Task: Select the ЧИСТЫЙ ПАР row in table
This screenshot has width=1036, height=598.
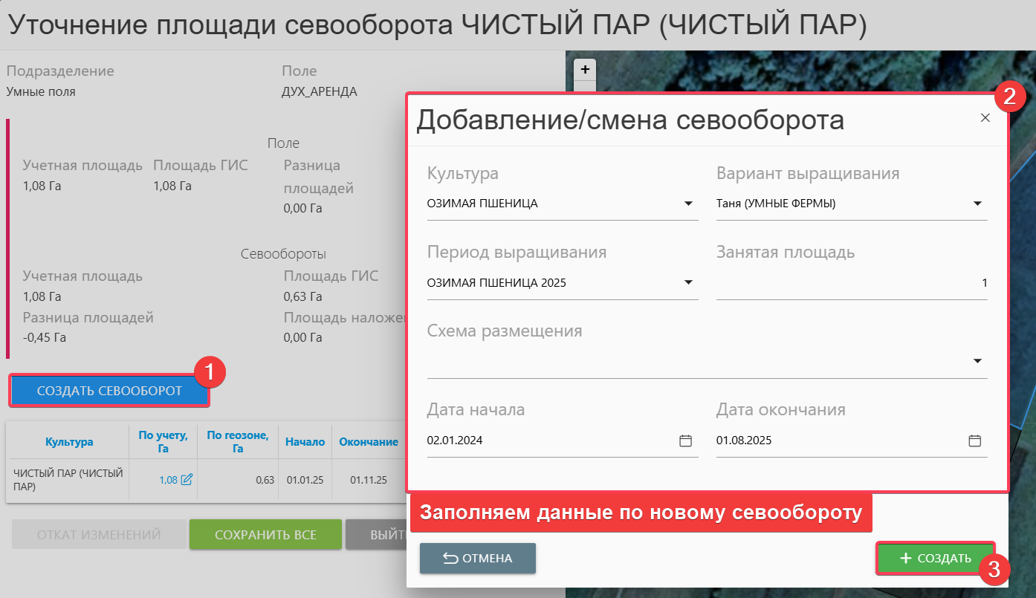Action: pos(68,480)
